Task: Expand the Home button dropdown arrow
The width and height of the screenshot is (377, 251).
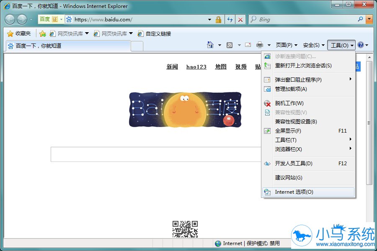Action: [x=219, y=45]
